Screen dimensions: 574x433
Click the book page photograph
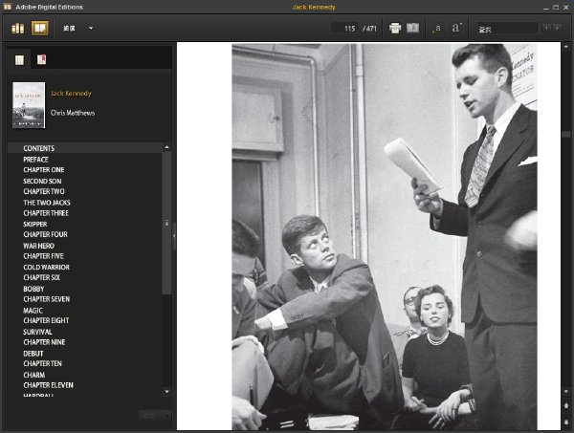pos(385,237)
